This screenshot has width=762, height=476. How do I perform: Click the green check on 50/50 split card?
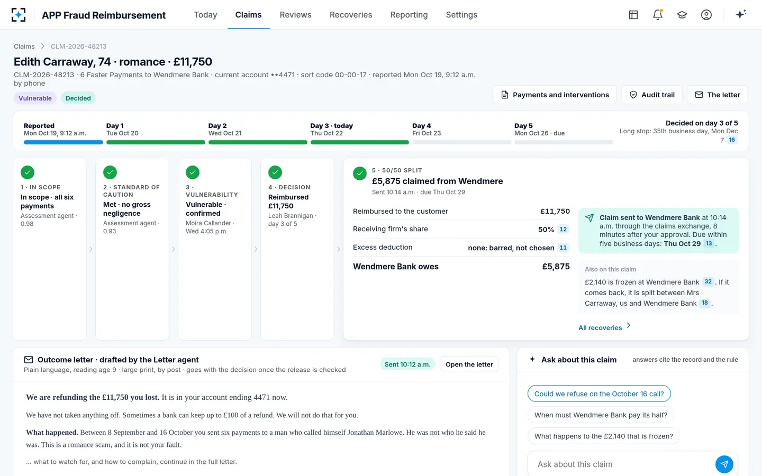tap(360, 173)
